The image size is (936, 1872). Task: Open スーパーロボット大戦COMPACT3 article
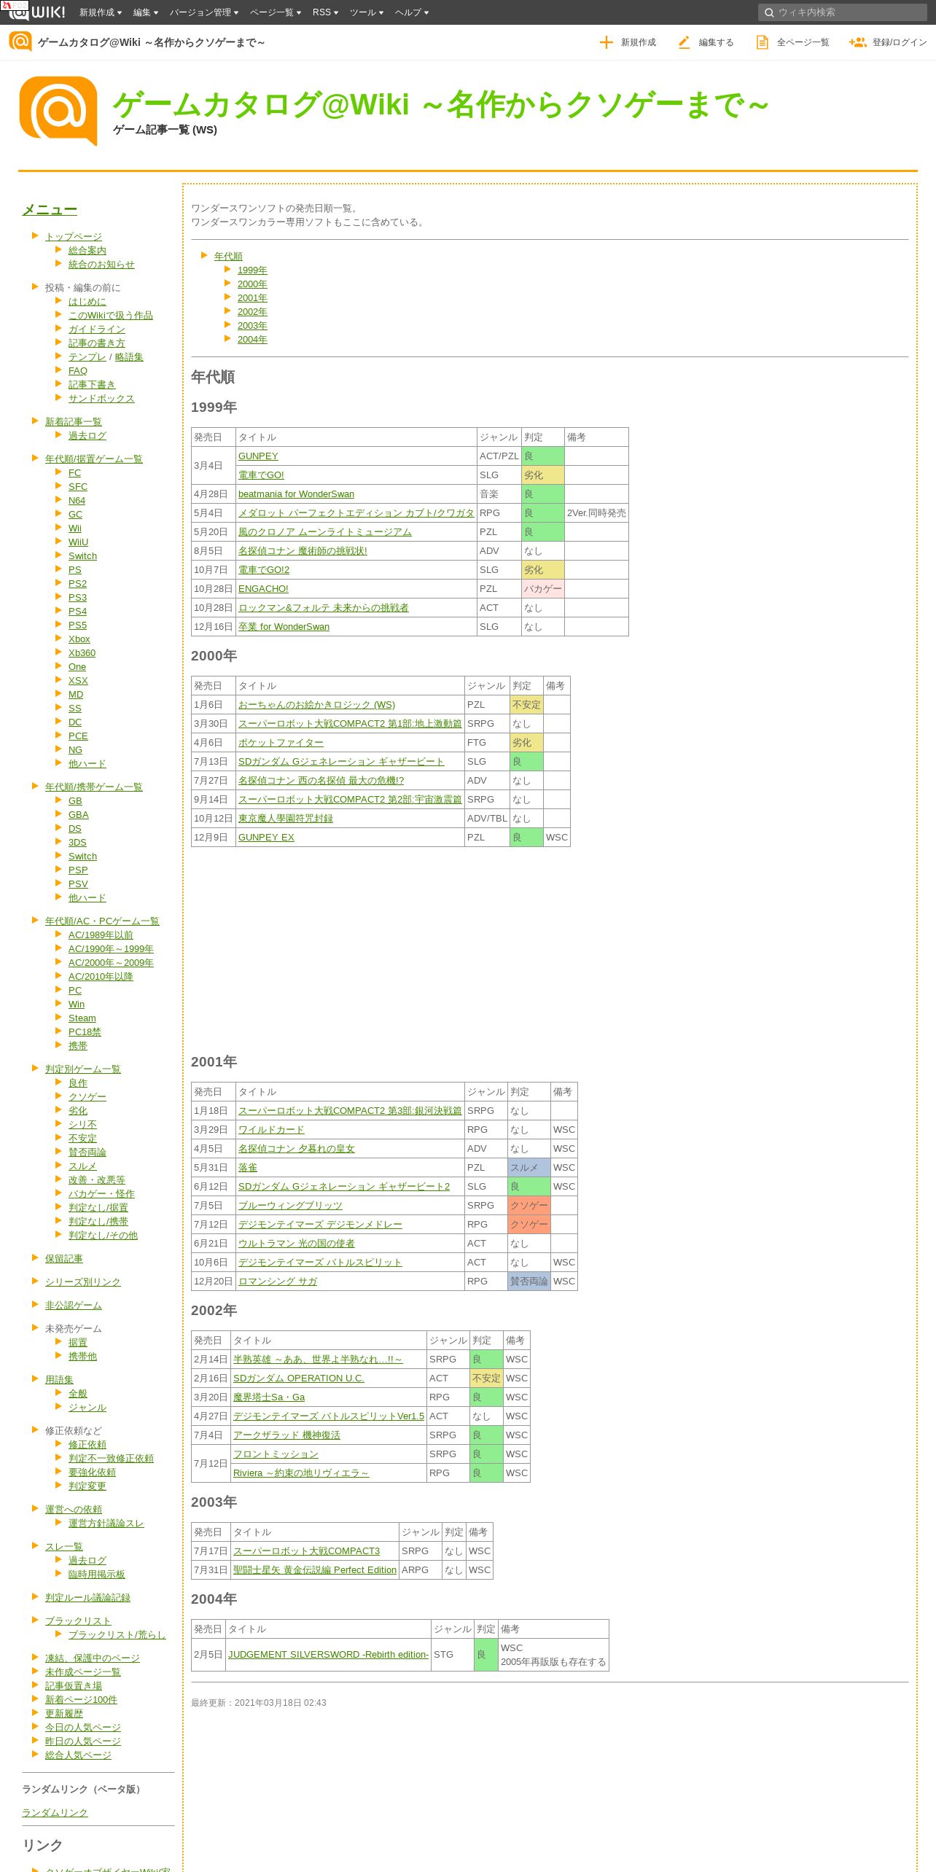click(x=306, y=1551)
